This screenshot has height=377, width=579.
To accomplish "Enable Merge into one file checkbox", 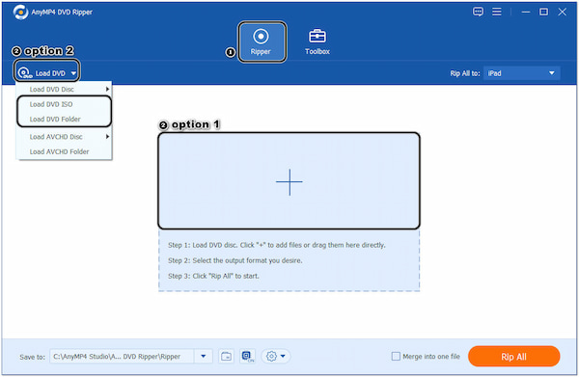I will [396, 357].
